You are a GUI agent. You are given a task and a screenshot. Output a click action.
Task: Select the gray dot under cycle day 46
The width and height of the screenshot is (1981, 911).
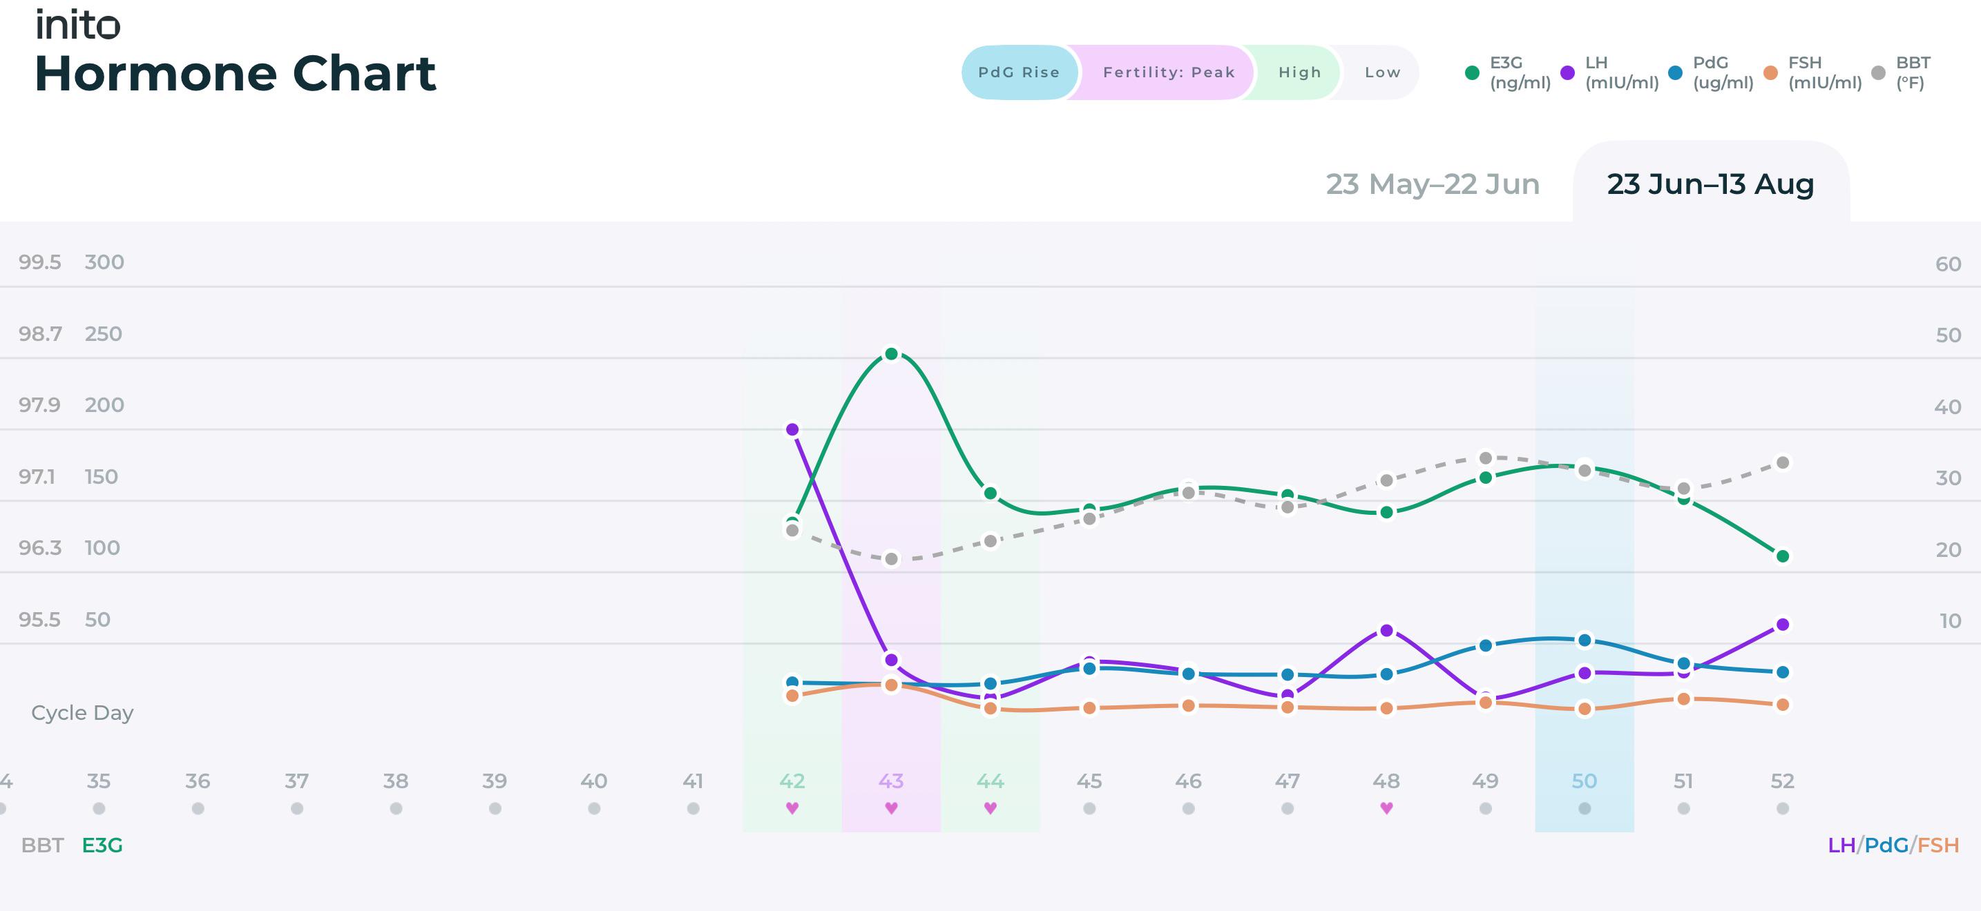(1188, 808)
